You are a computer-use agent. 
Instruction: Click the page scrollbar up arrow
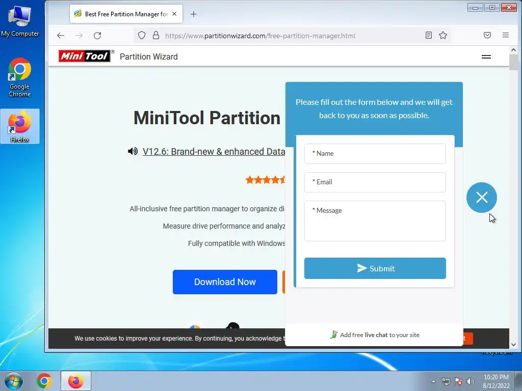click(x=513, y=50)
